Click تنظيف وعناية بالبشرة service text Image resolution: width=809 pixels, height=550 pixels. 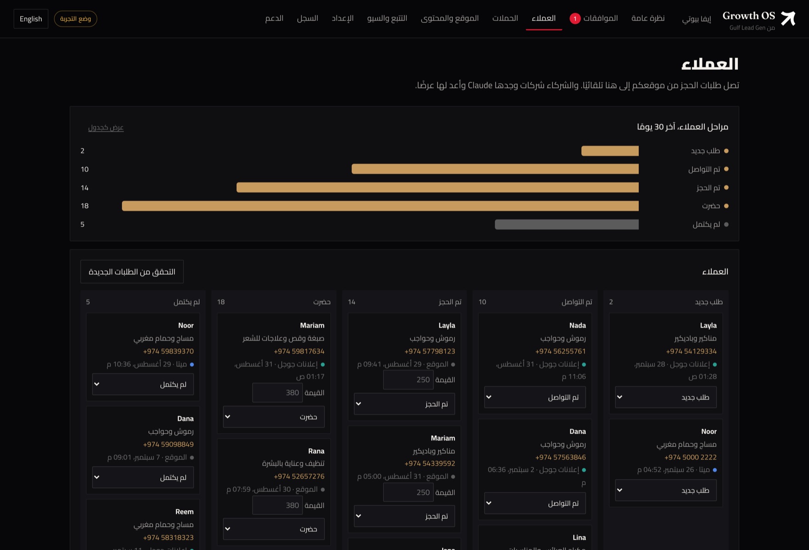pyautogui.click(x=293, y=464)
